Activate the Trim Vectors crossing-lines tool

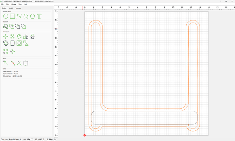pos(19,63)
